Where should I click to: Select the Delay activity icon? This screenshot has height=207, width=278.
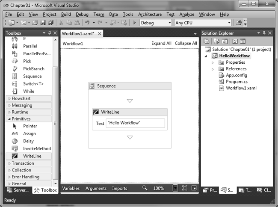pos(15,141)
